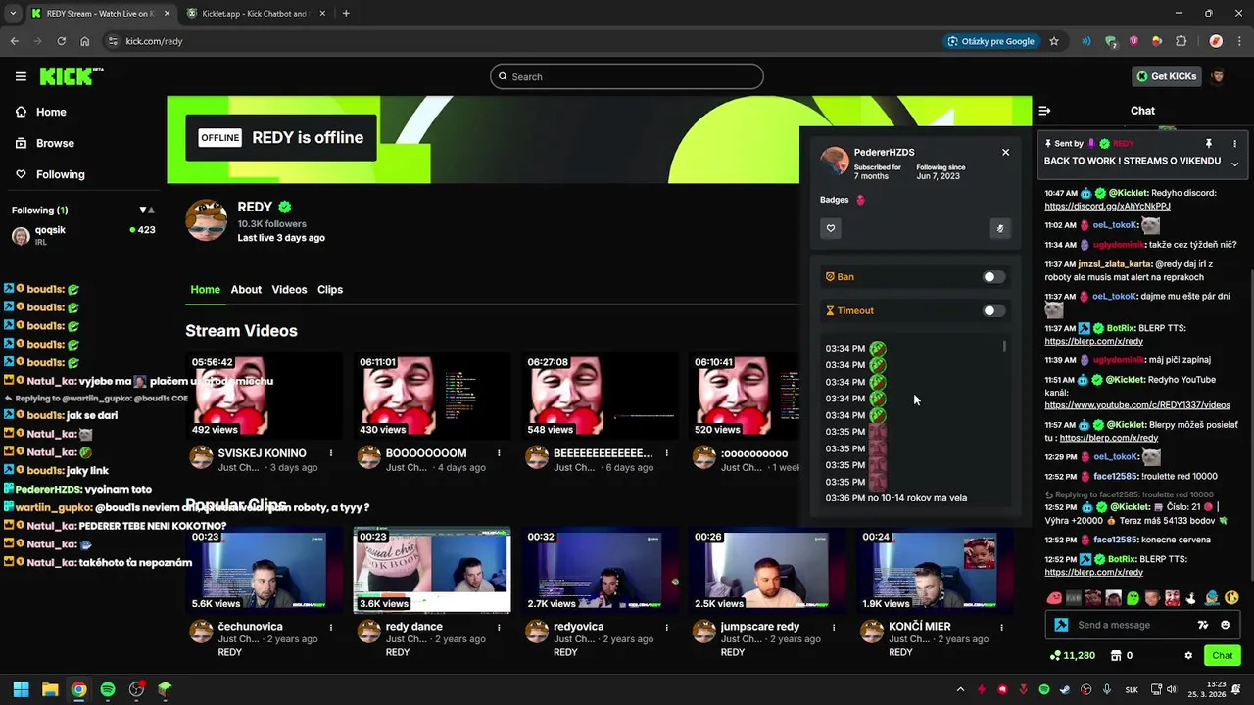Screen dimensions: 1254x705
Task: Toggle the Ban switch
Action: (x=993, y=277)
